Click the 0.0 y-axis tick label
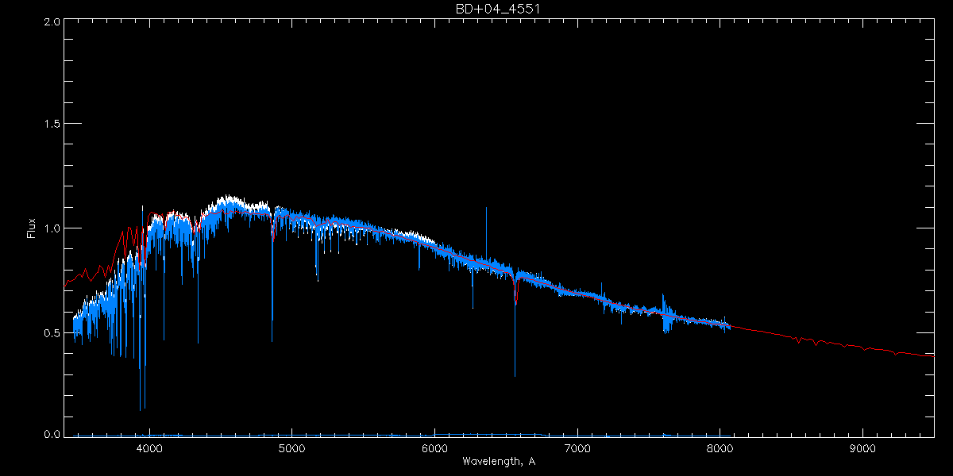Screen dimensions: 953x476 pyautogui.click(x=52, y=434)
